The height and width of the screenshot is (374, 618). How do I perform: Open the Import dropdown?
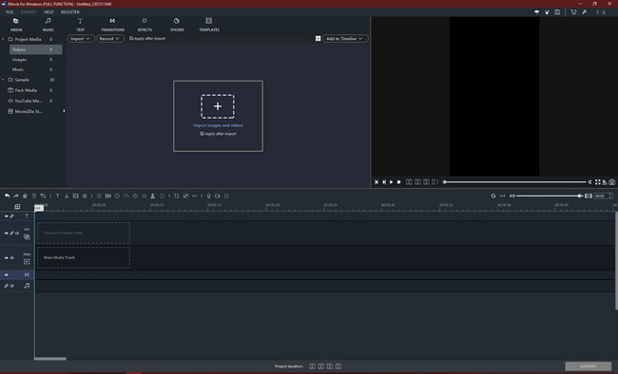pyautogui.click(x=81, y=39)
